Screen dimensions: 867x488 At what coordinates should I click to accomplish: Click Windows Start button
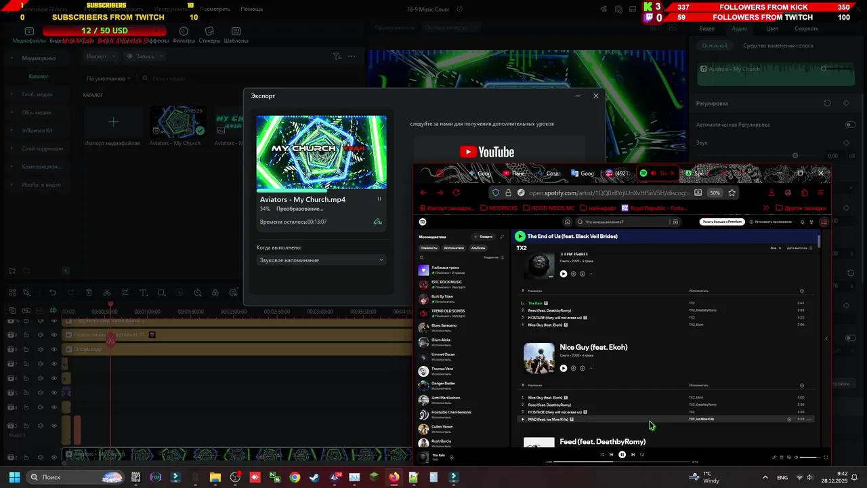click(14, 477)
